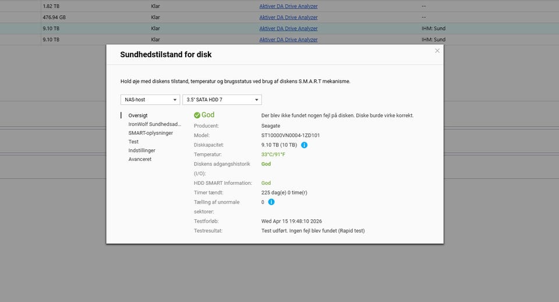
Task: Click the model number ST10000VN0004-1ZD101
Action: click(x=291, y=135)
